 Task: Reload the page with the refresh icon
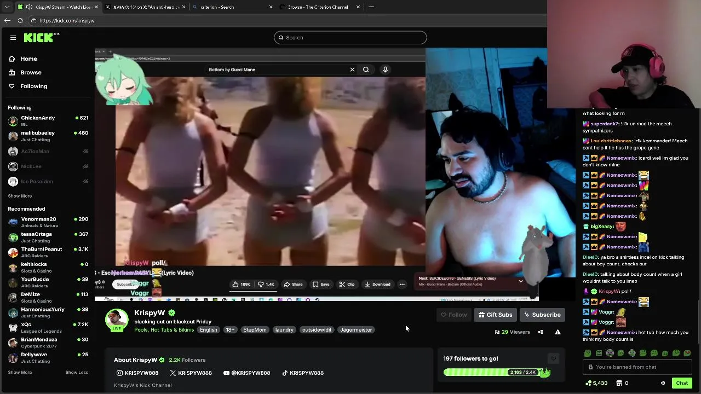[x=20, y=20]
